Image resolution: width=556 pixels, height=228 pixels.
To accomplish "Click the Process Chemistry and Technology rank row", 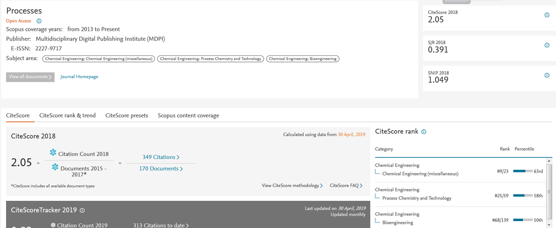I will pos(461,194).
